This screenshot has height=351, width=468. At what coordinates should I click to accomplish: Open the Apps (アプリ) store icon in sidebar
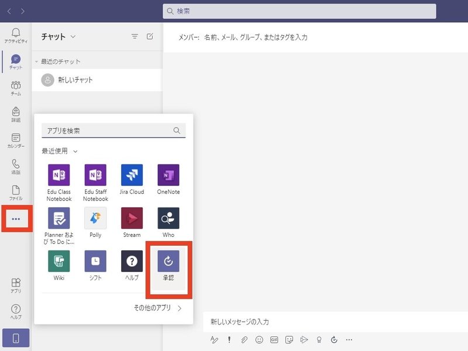click(16, 285)
